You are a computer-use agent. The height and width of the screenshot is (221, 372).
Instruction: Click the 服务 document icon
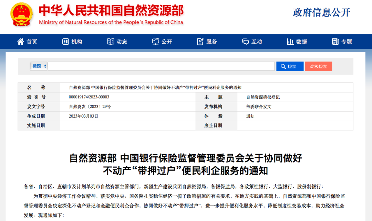[200, 41]
